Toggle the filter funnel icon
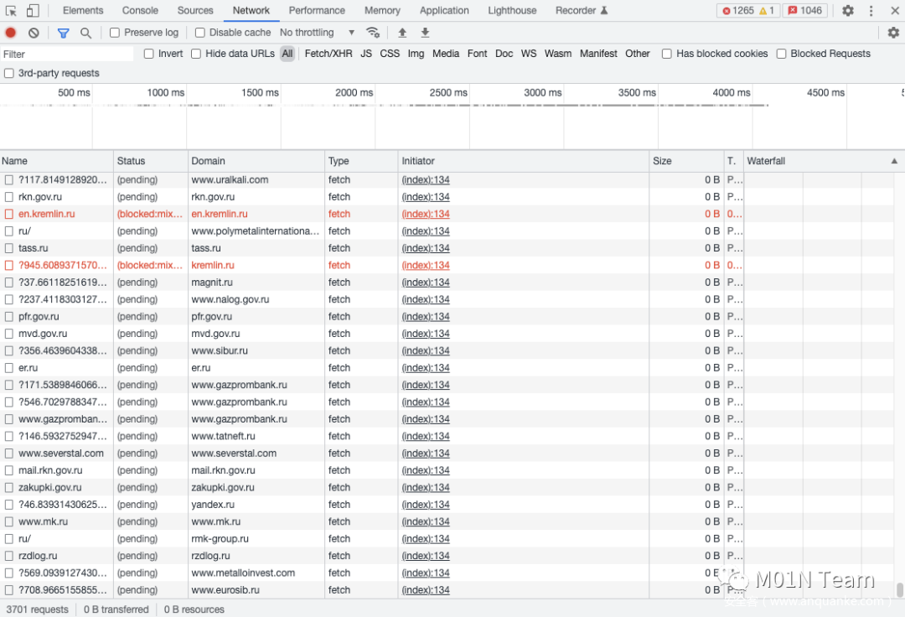 [x=63, y=33]
